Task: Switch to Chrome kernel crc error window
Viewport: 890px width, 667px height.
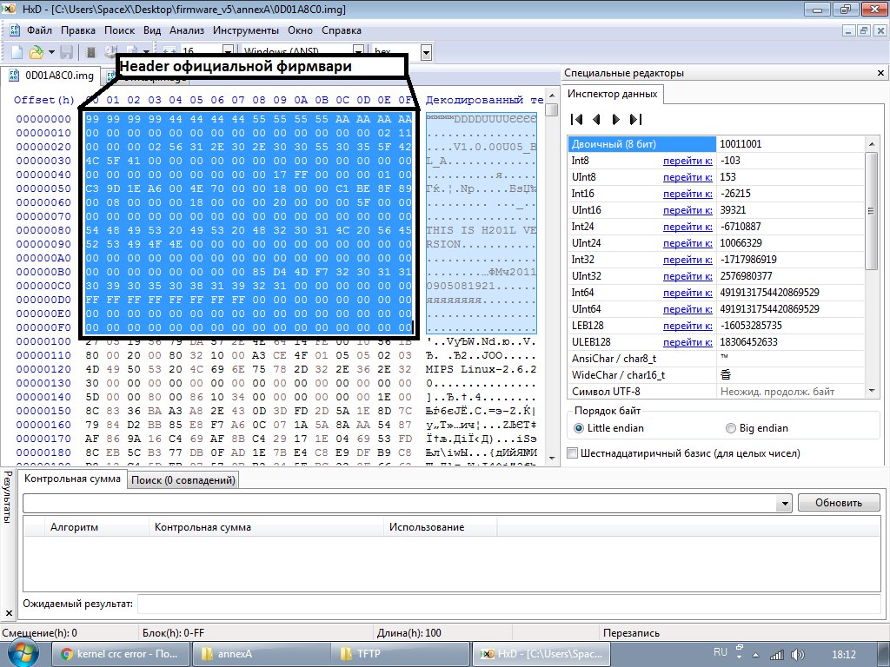Action: 120,653
